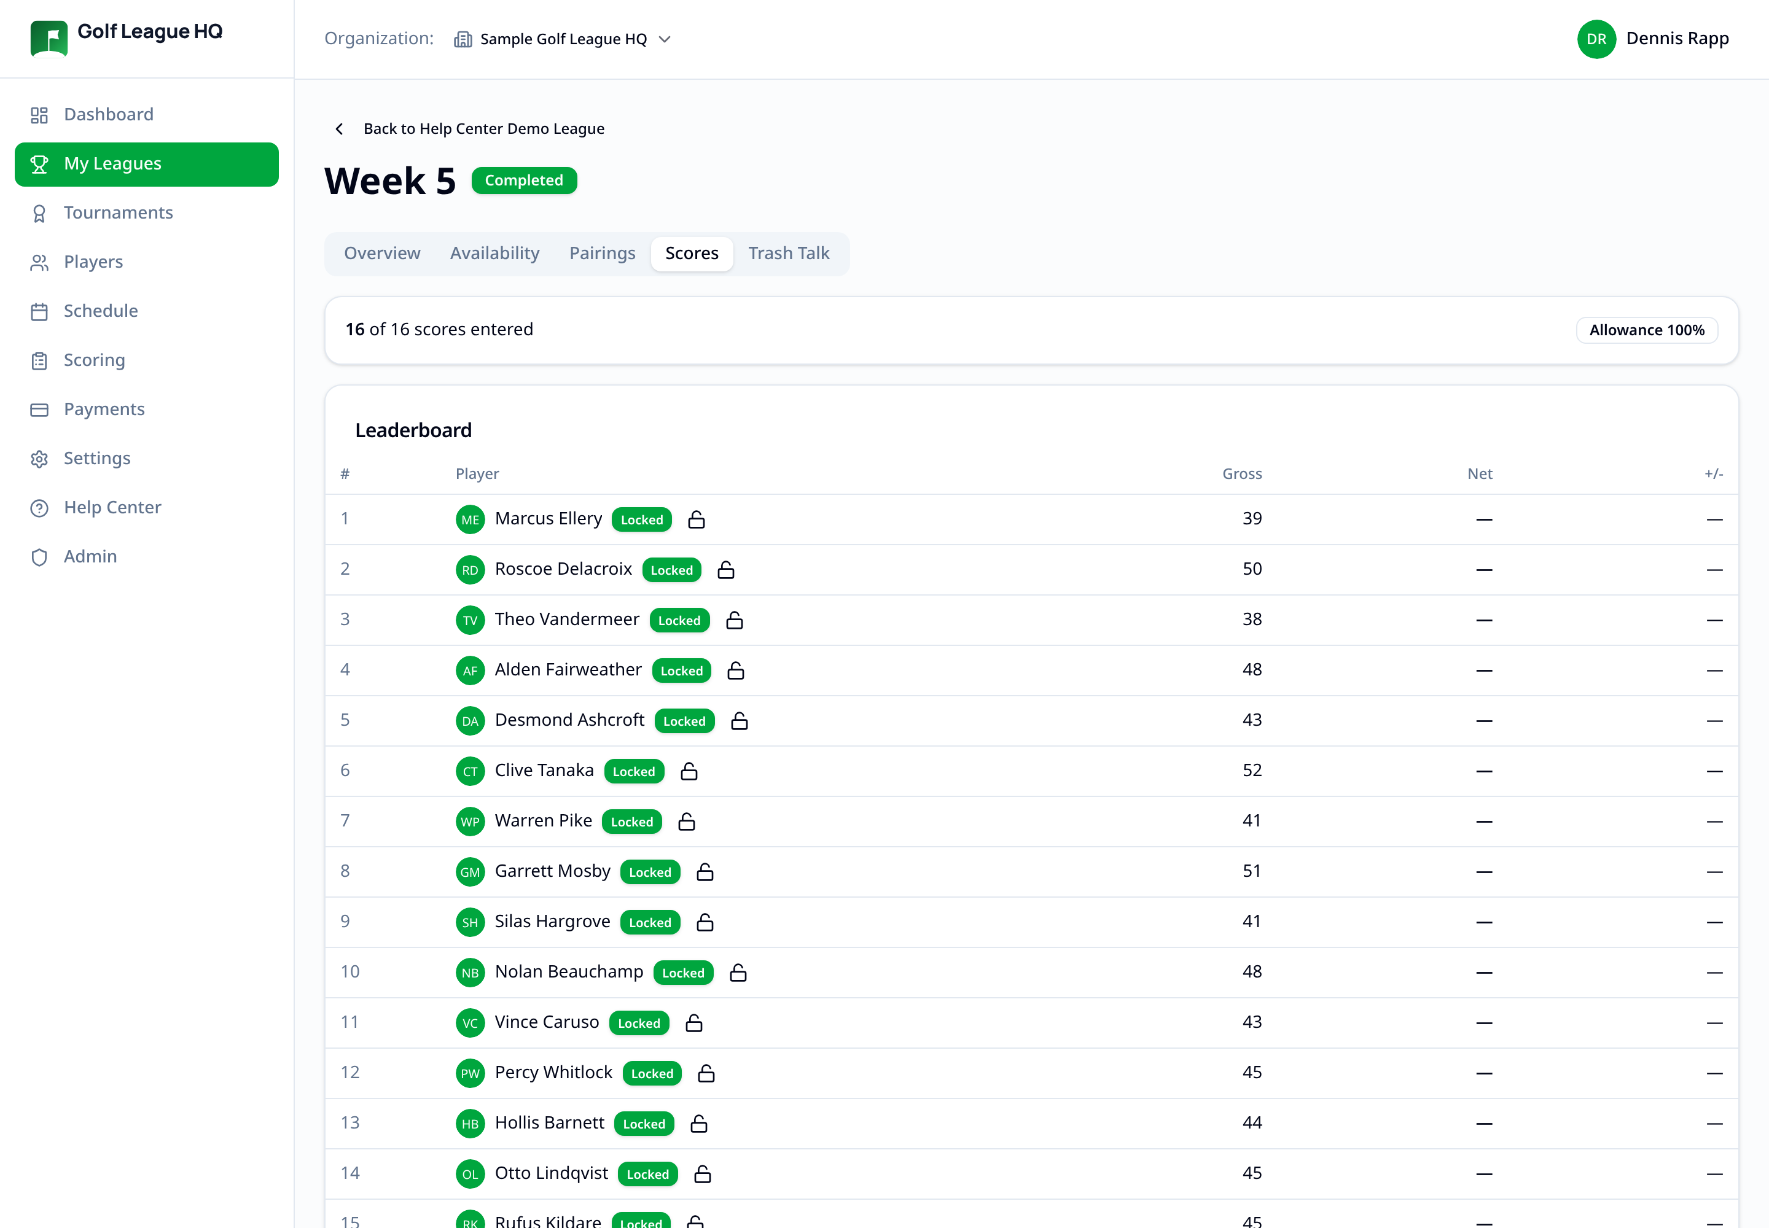Click the Player column header

(x=477, y=474)
